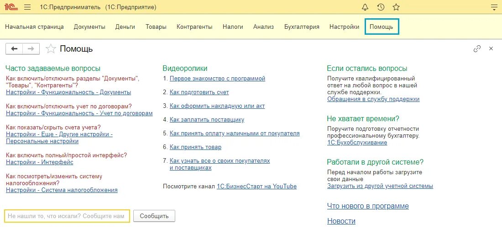Open the Деньги section

pos(125,27)
